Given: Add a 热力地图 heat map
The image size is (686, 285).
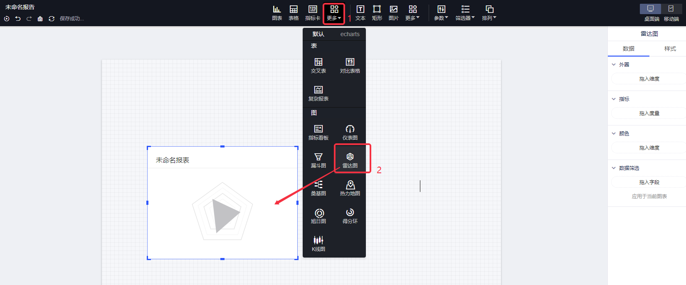Looking at the screenshot, I should pyautogui.click(x=350, y=187).
